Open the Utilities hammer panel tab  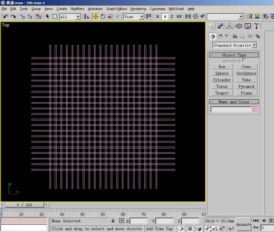[256, 26]
